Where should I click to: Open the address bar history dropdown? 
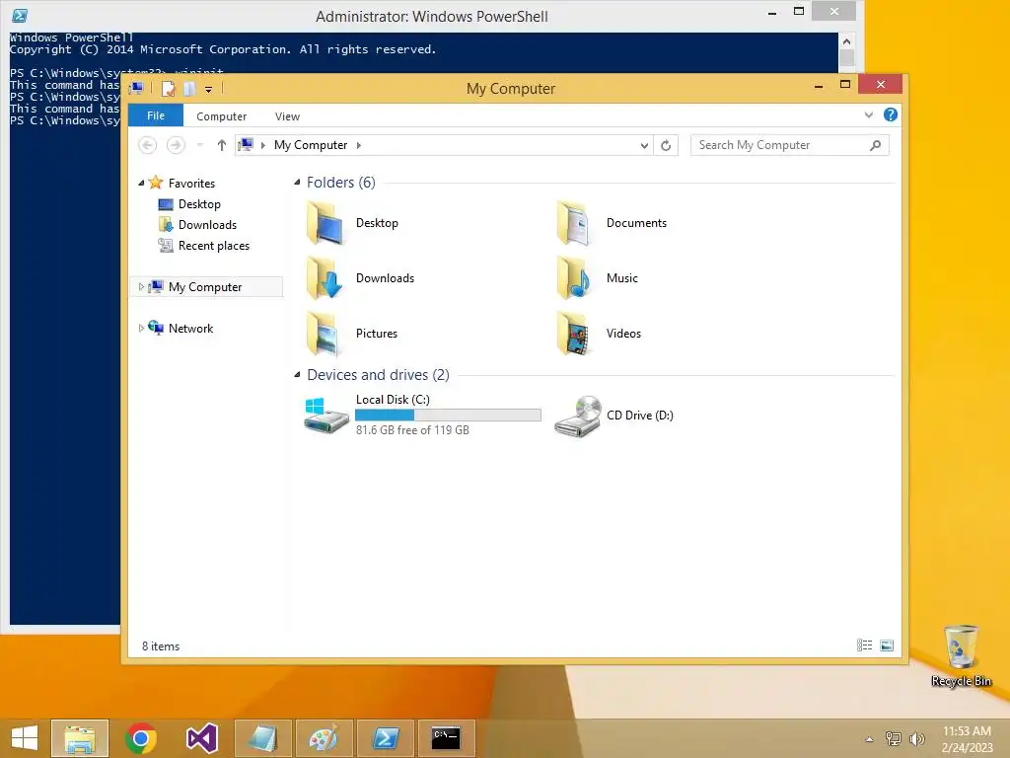click(644, 146)
